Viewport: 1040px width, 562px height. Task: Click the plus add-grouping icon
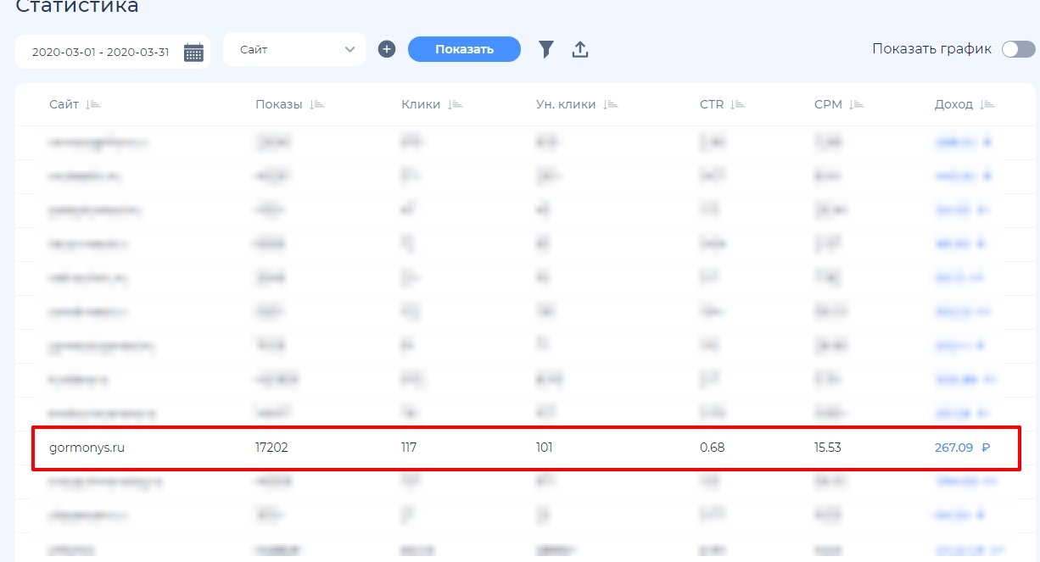[387, 49]
